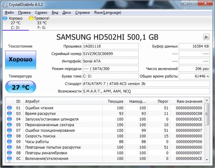Screen dimensions: 215x168
Task: Click the Буква тома field C: D:
Action: (111, 76)
